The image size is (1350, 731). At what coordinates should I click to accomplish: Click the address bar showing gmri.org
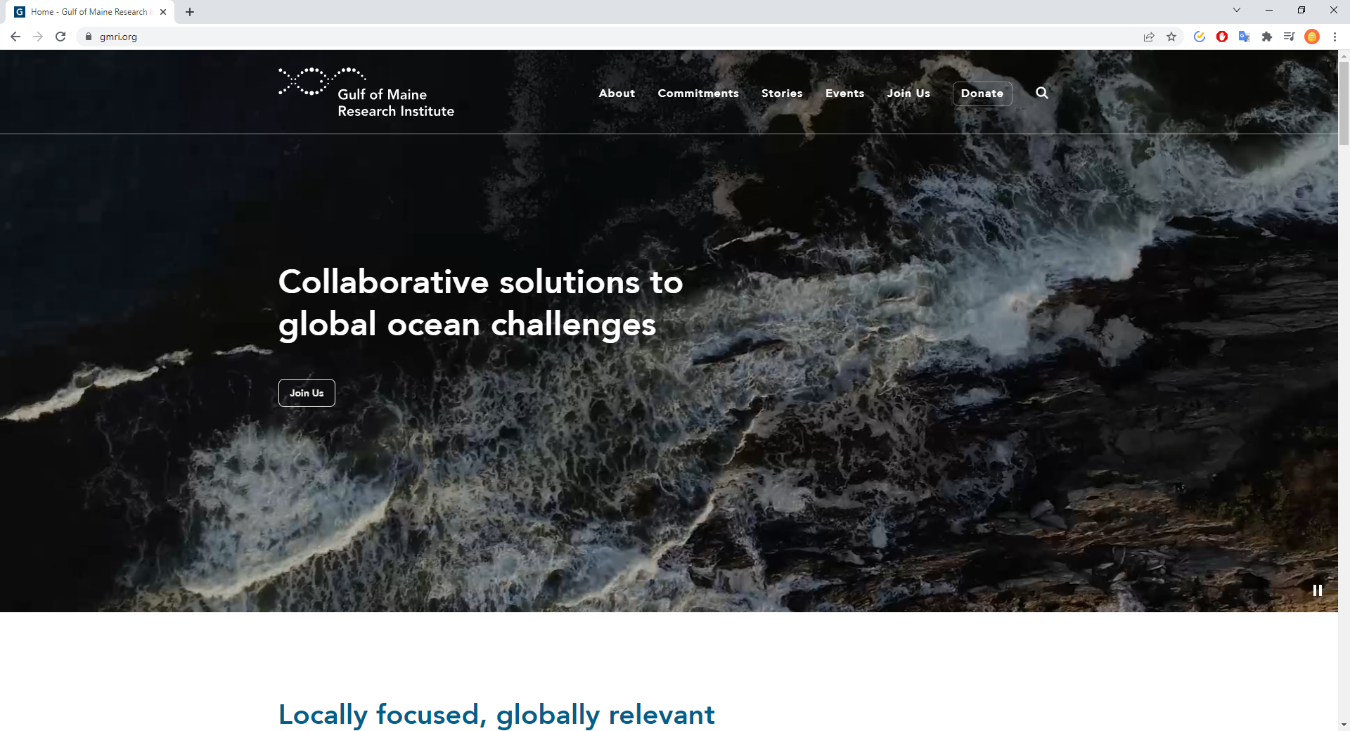pos(562,37)
